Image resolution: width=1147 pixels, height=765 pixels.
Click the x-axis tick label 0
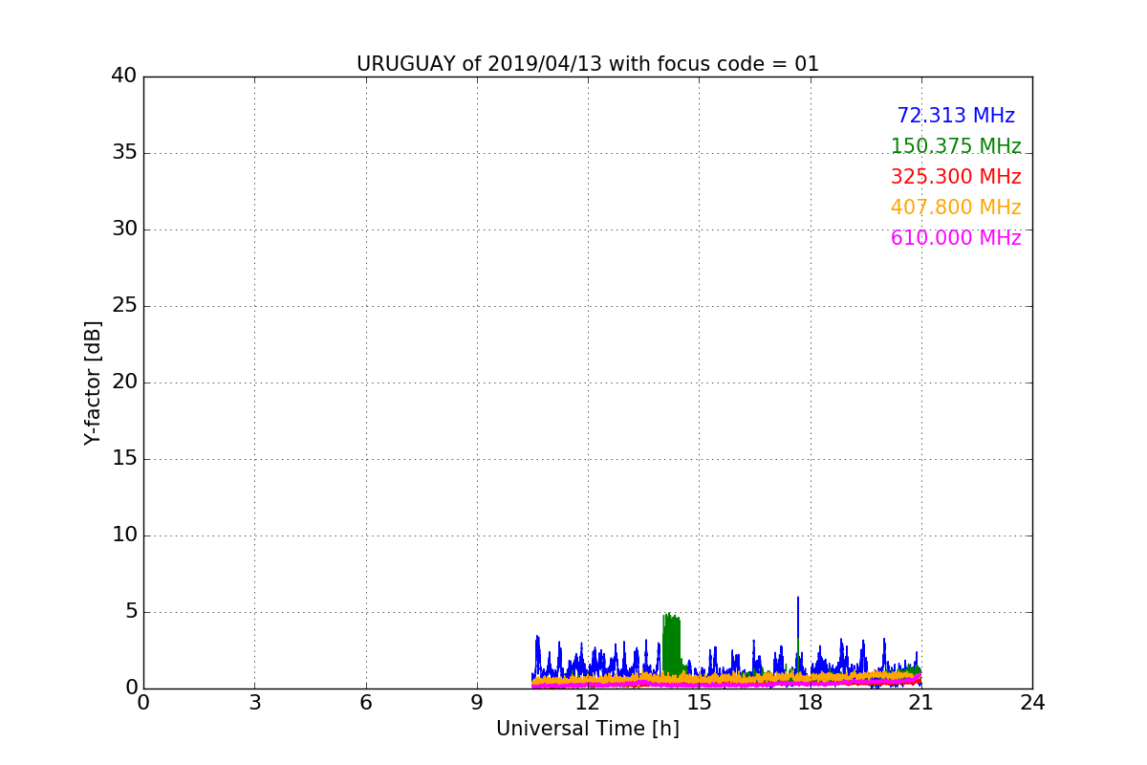coord(143,703)
